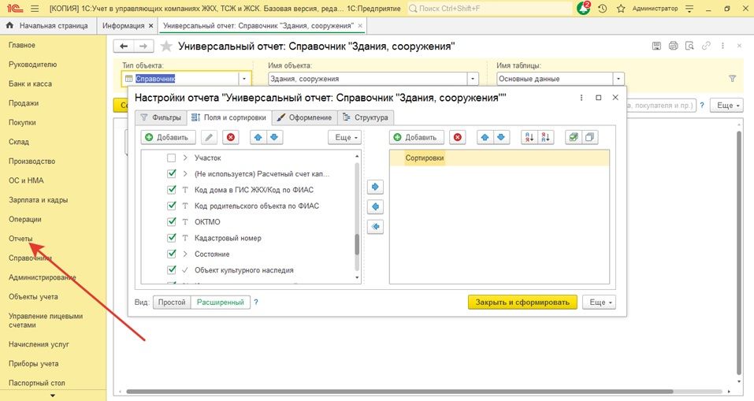Open the history clock icon
This screenshot has height=401, width=754.
603,8
